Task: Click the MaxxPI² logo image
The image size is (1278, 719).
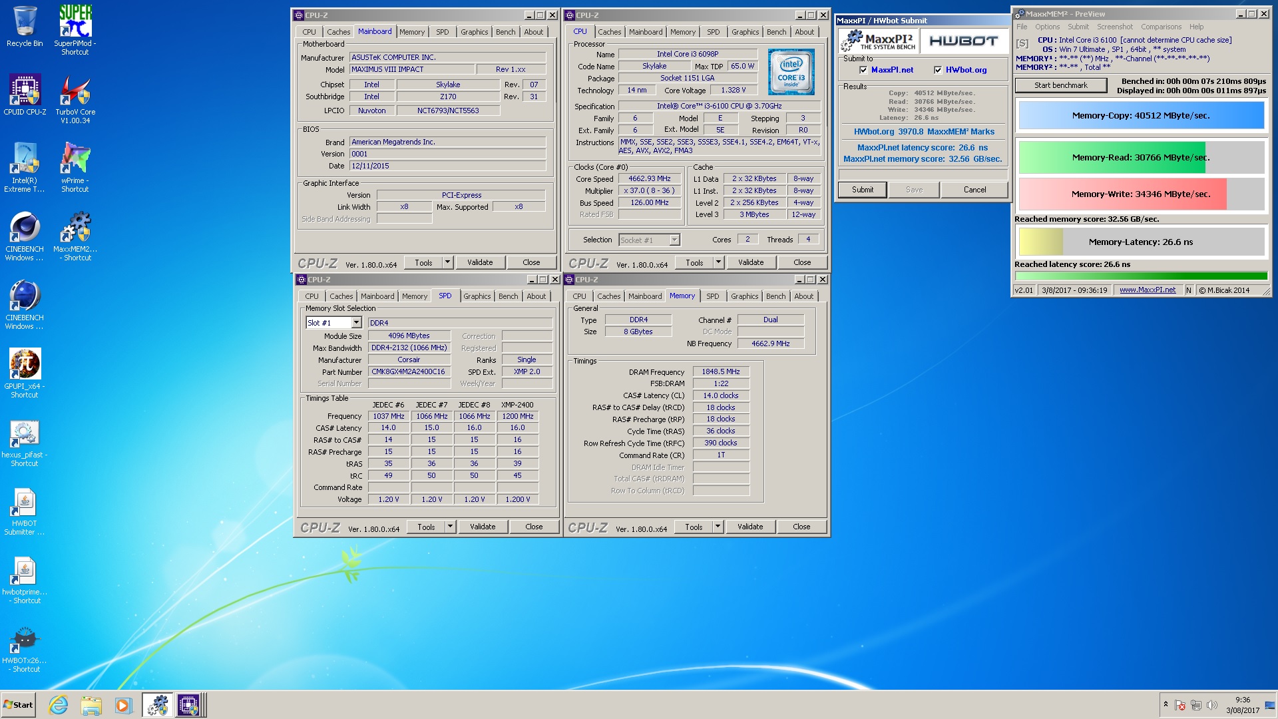Action: [879, 41]
